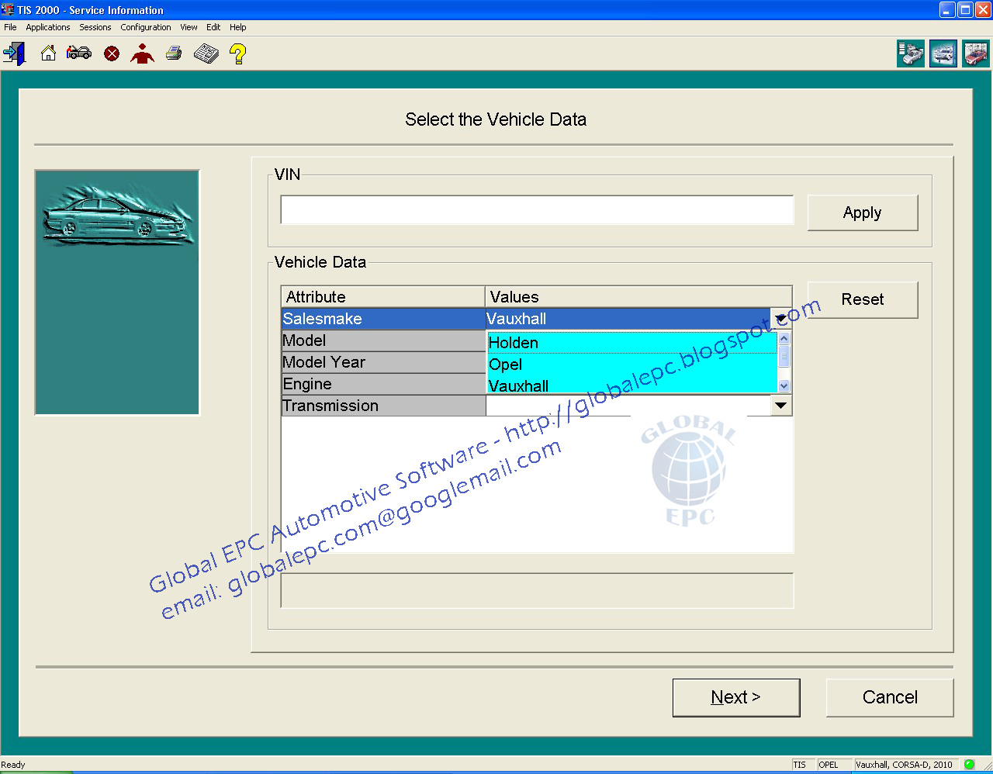The image size is (993, 774).
Task: Click the Attribute column header
Action: [x=383, y=297]
